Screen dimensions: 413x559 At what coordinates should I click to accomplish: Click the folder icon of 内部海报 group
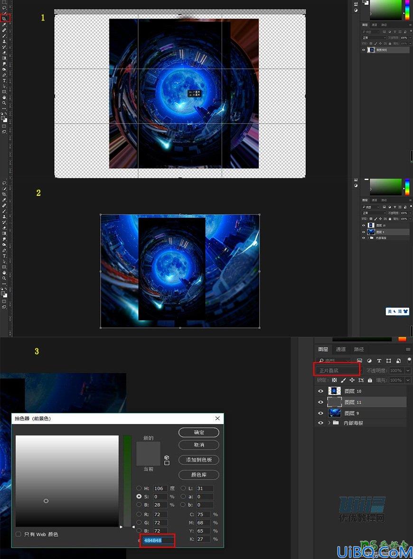(x=336, y=423)
